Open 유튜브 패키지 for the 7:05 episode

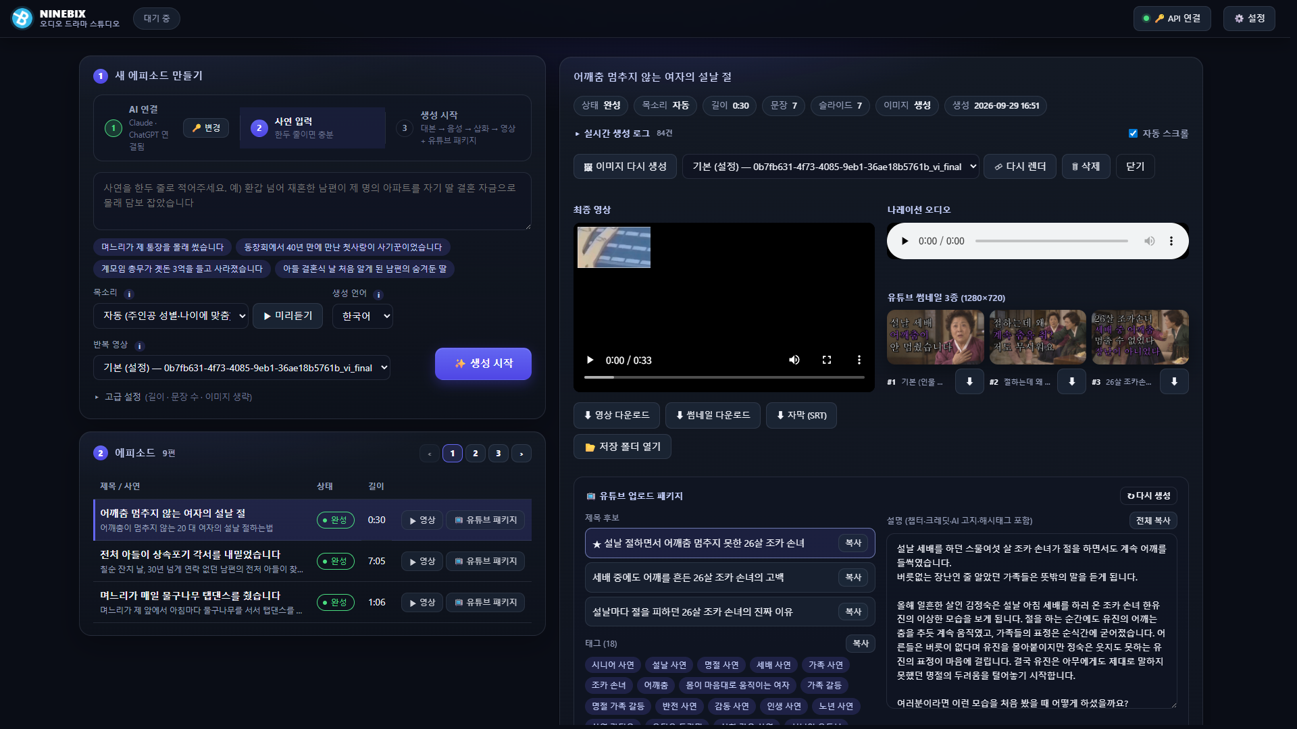[486, 562]
